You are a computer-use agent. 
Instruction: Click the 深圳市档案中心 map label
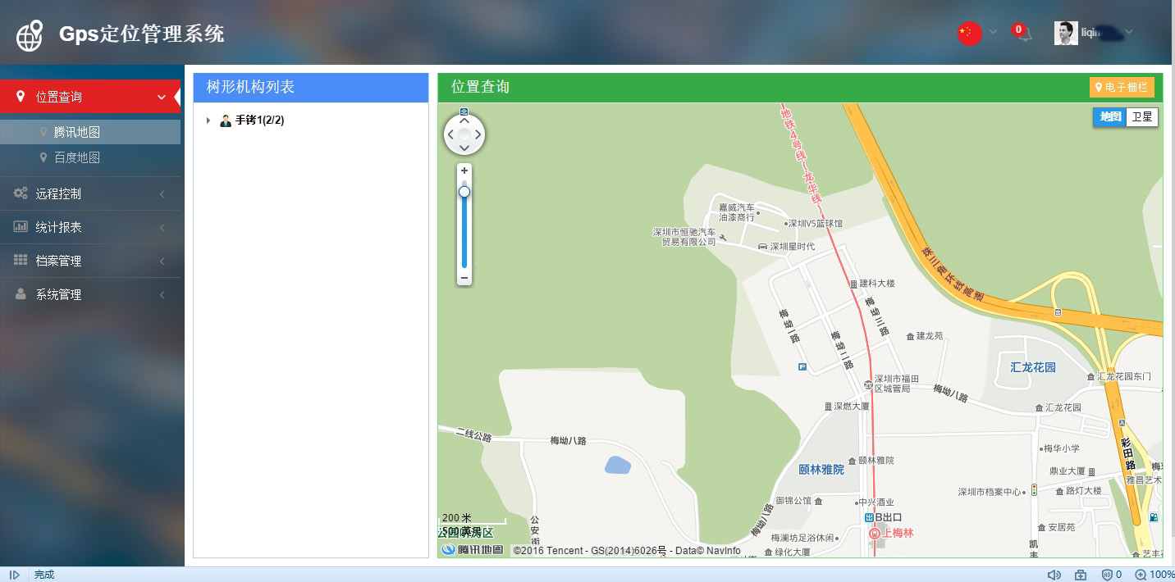click(991, 492)
